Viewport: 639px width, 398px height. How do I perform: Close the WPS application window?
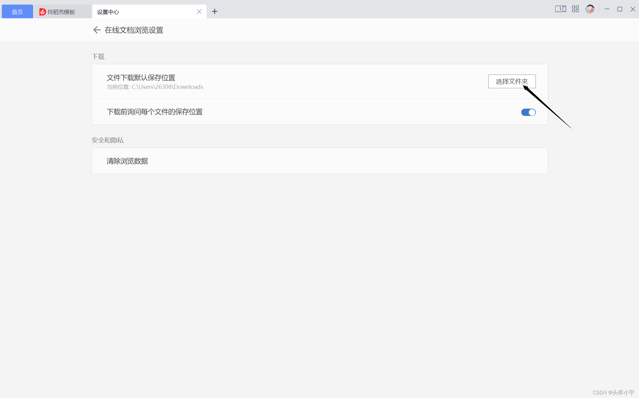(x=633, y=9)
